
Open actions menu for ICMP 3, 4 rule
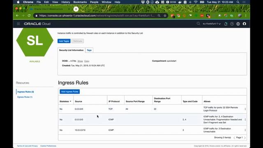point(245,120)
